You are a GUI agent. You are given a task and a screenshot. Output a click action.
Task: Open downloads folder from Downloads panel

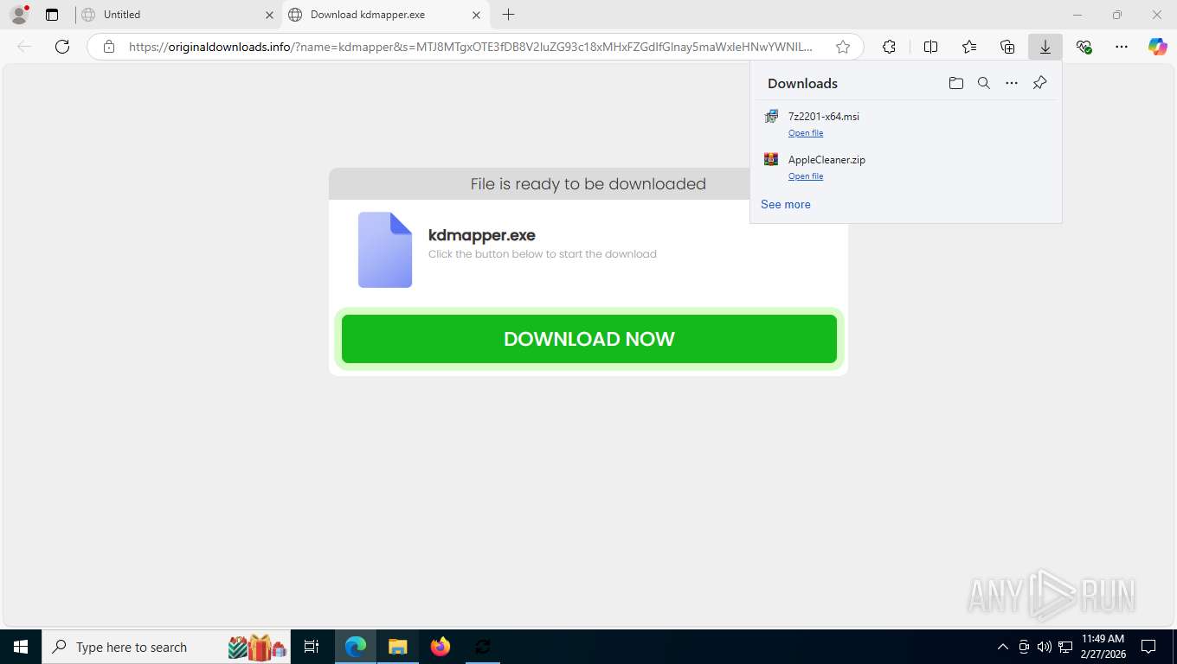tap(956, 83)
